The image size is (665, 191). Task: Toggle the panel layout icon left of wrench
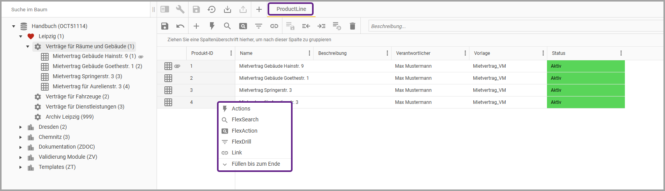pos(165,9)
